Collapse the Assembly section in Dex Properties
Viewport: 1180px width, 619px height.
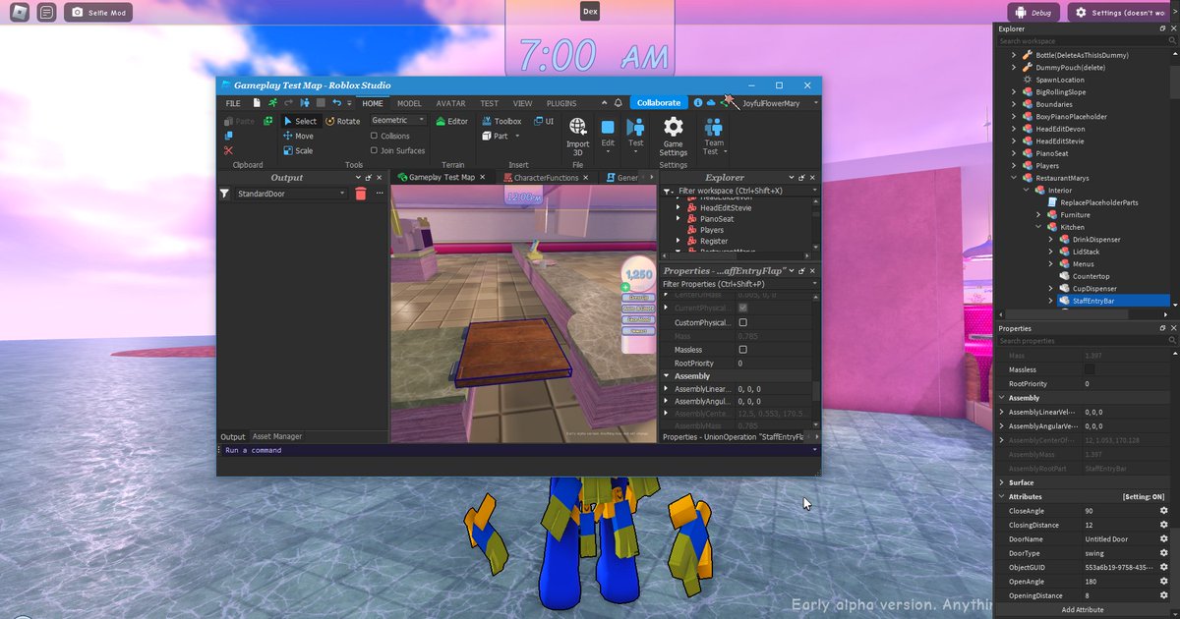click(x=1002, y=398)
